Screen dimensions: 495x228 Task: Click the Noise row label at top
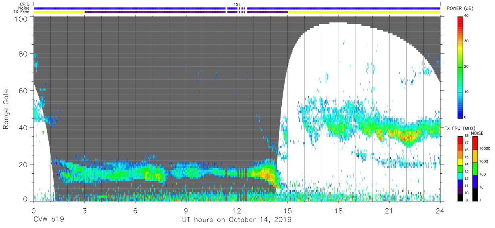tap(25, 8)
